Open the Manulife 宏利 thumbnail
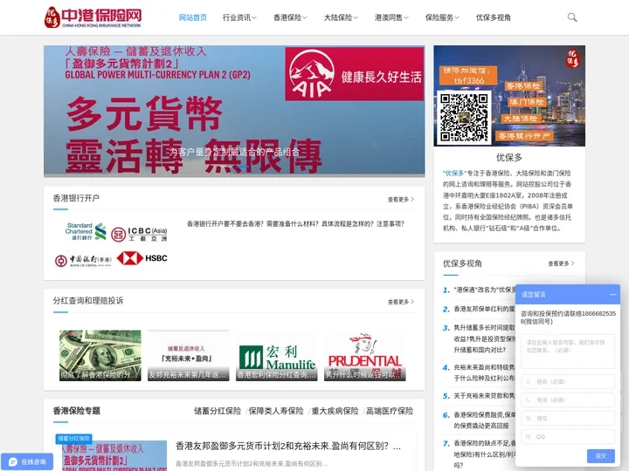Screen dimensions: 629x471 (x=277, y=355)
